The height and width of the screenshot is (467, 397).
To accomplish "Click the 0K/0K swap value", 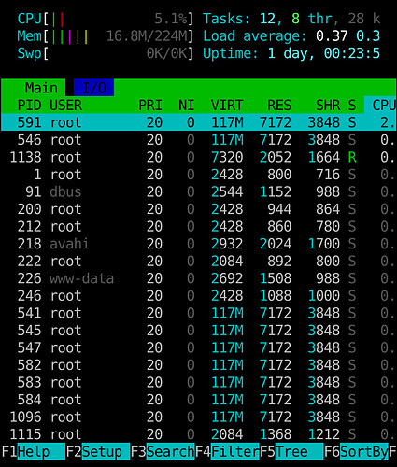I will [x=167, y=53].
